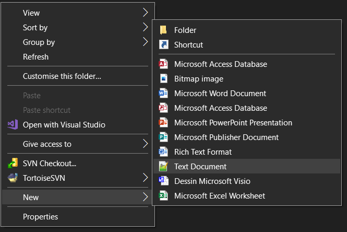Image resolution: width=347 pixels, height=232 pixels.
Task: Click the Shortcut arrow icon
Action: pos(163,44)
